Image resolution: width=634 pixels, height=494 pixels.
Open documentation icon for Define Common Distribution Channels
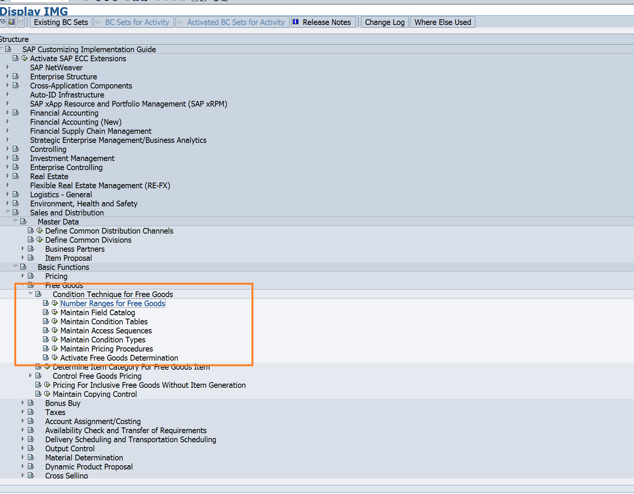31,231
